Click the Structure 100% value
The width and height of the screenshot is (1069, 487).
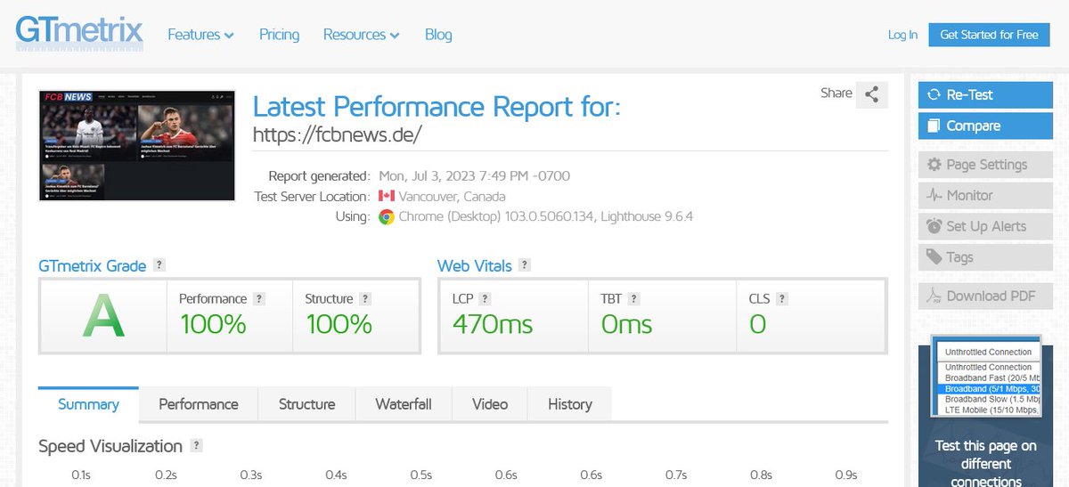pyautogui.click(x=339, y=324)
